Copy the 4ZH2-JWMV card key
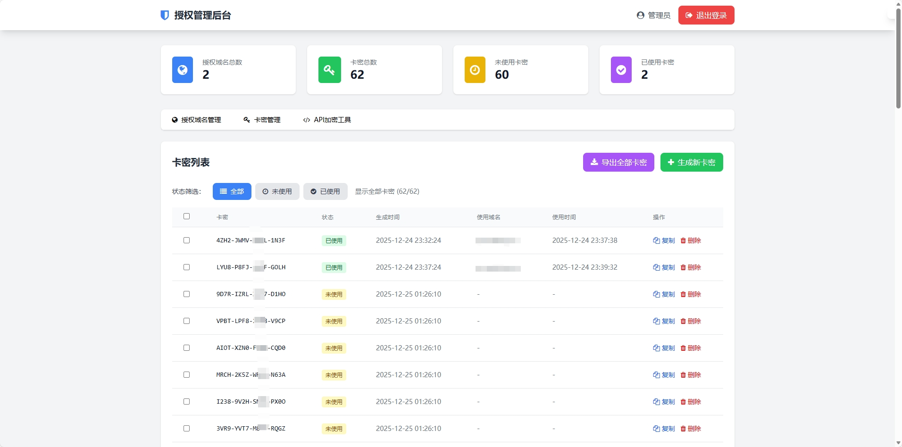Screen dimensions: 902x447 (664, 240)
